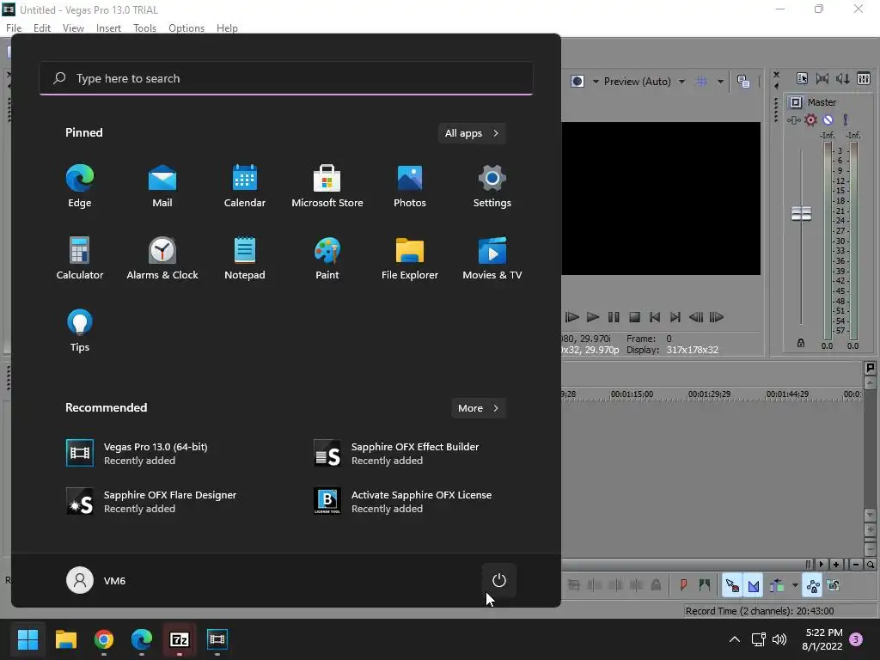Image resolution: width=880 pixels, height=660 pixels.
Task: Toggle the Auto Ripple button
Action: point(777,585)
